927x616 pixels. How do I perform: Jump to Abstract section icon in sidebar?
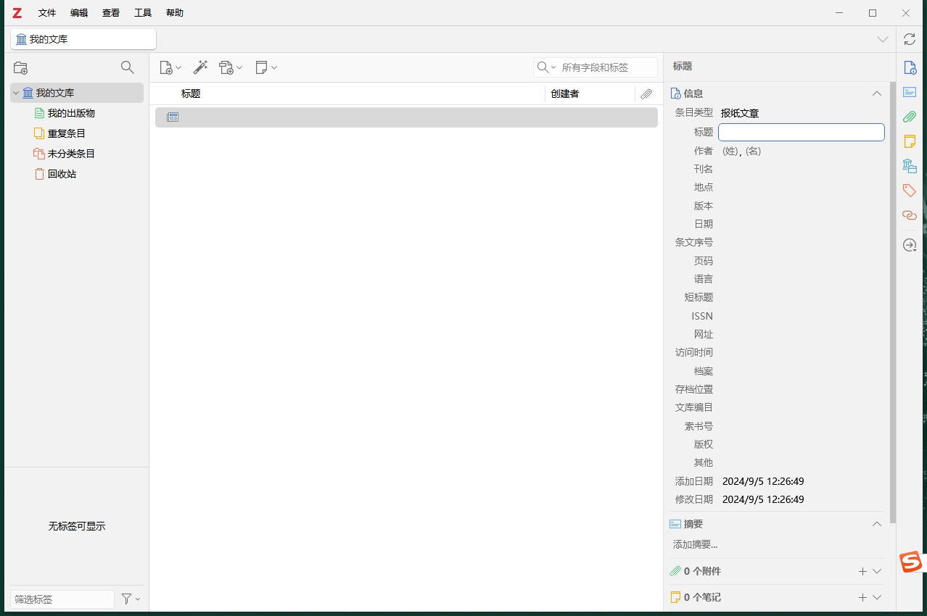(x=910, y=92)
